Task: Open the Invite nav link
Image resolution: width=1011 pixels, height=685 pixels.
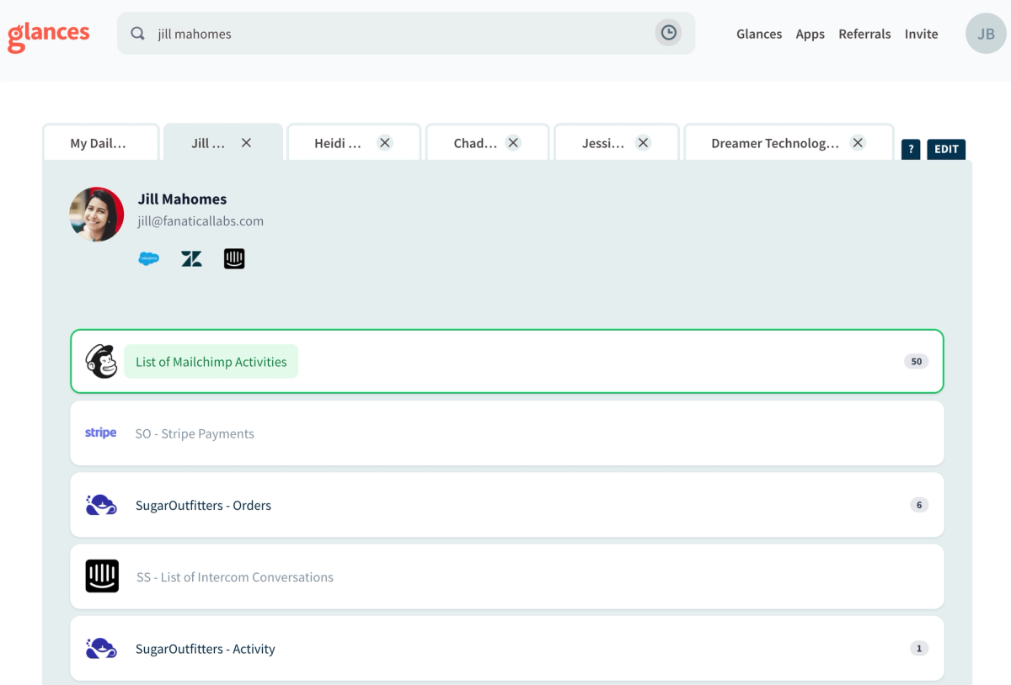Action: click(921, 34)
